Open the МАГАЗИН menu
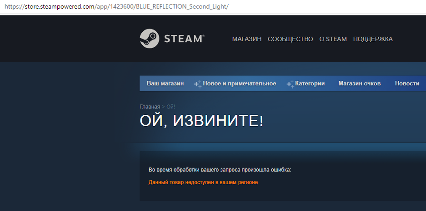The height and width of the screenshot is (211, 426). (x=247, y=39)
